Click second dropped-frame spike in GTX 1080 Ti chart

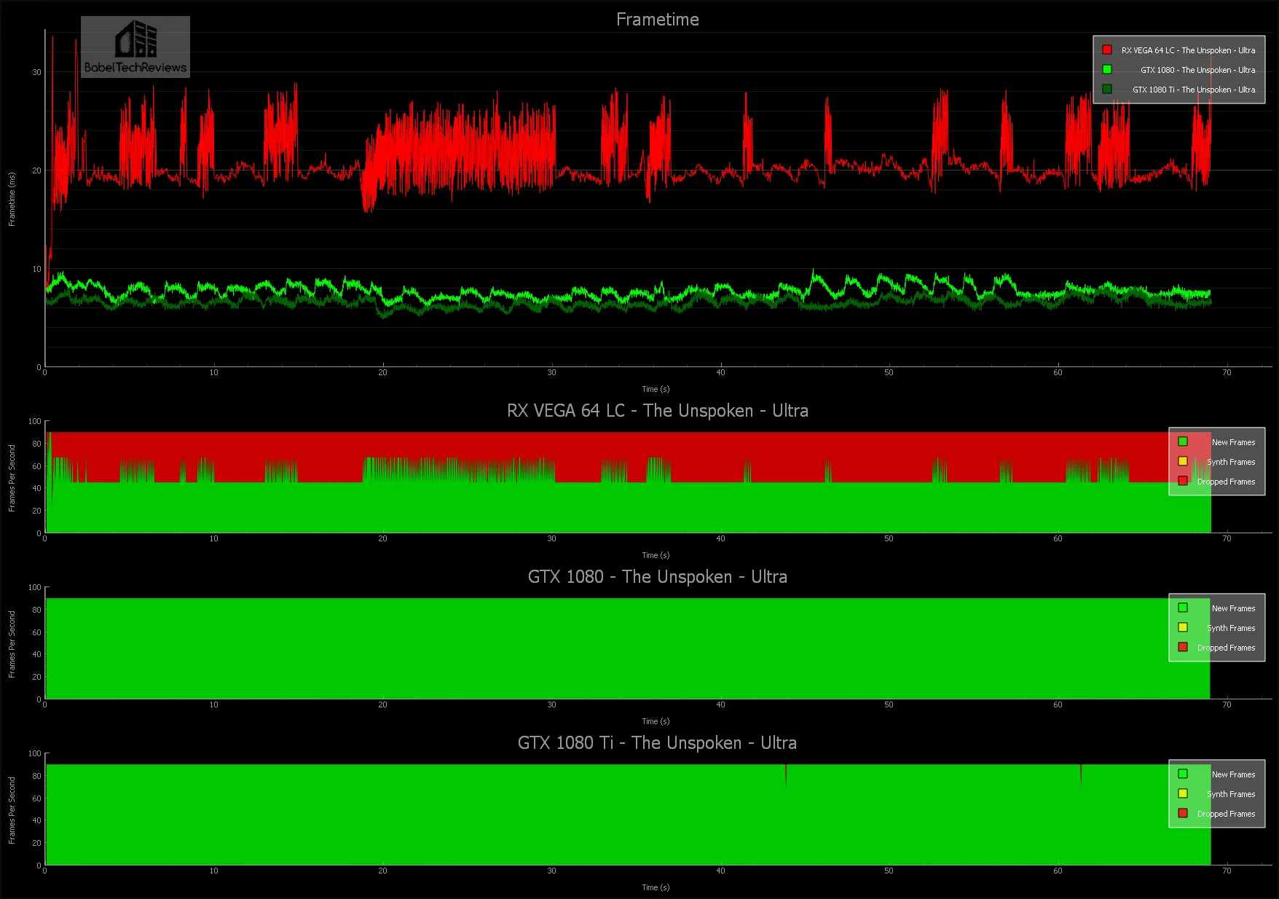click(1081, 775)
